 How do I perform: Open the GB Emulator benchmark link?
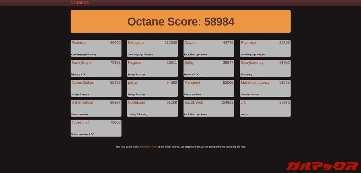(x=82, y=103)
